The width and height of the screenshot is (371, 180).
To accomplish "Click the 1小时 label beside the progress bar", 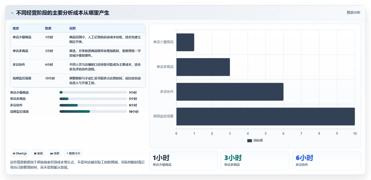I will coord(133,93).
